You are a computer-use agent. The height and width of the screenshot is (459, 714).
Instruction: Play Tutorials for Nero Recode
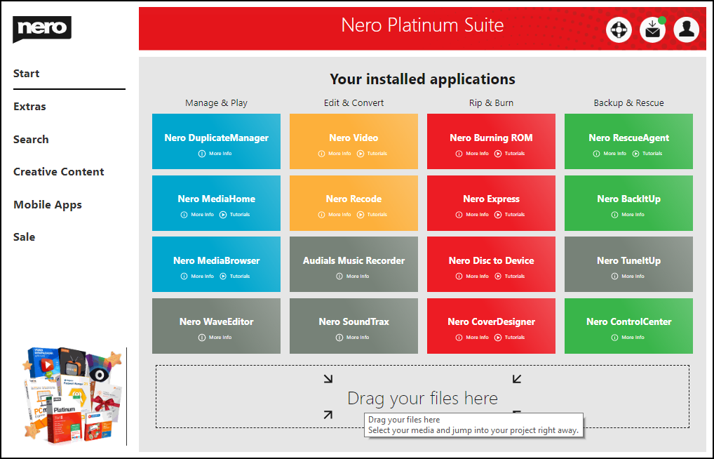click(x=372, y=215)
